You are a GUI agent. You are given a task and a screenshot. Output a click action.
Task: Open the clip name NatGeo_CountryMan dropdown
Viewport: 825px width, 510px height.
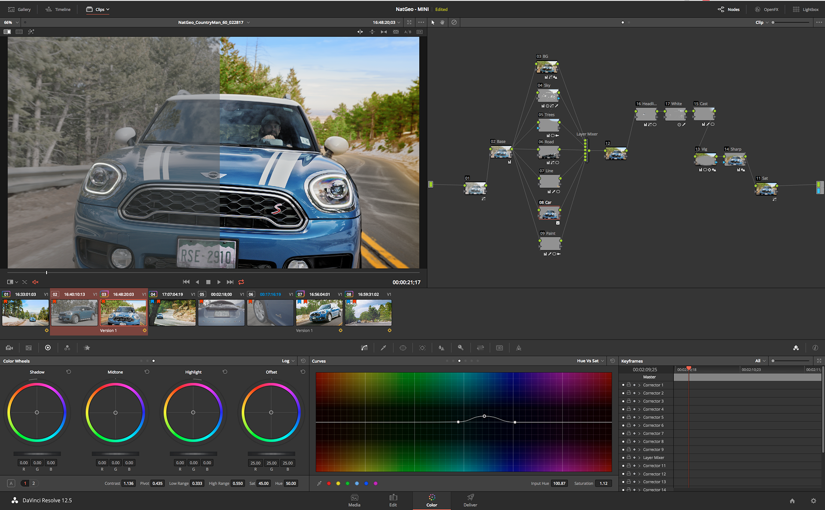pos(214,22)
